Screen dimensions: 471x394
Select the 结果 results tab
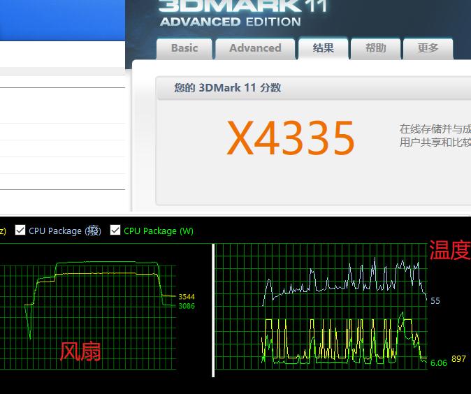(x=324, y=48)
